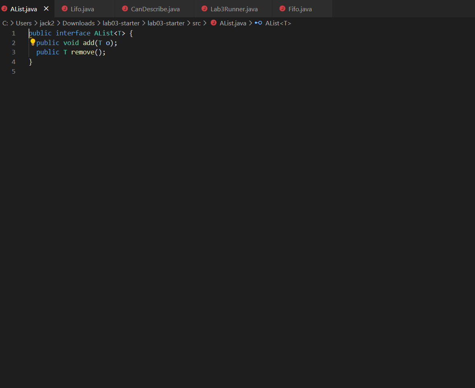Switch to the Lifo.java tab
The height and width of the screenshot is (388, 475).
pyautogui.click(x=84, y=9)
